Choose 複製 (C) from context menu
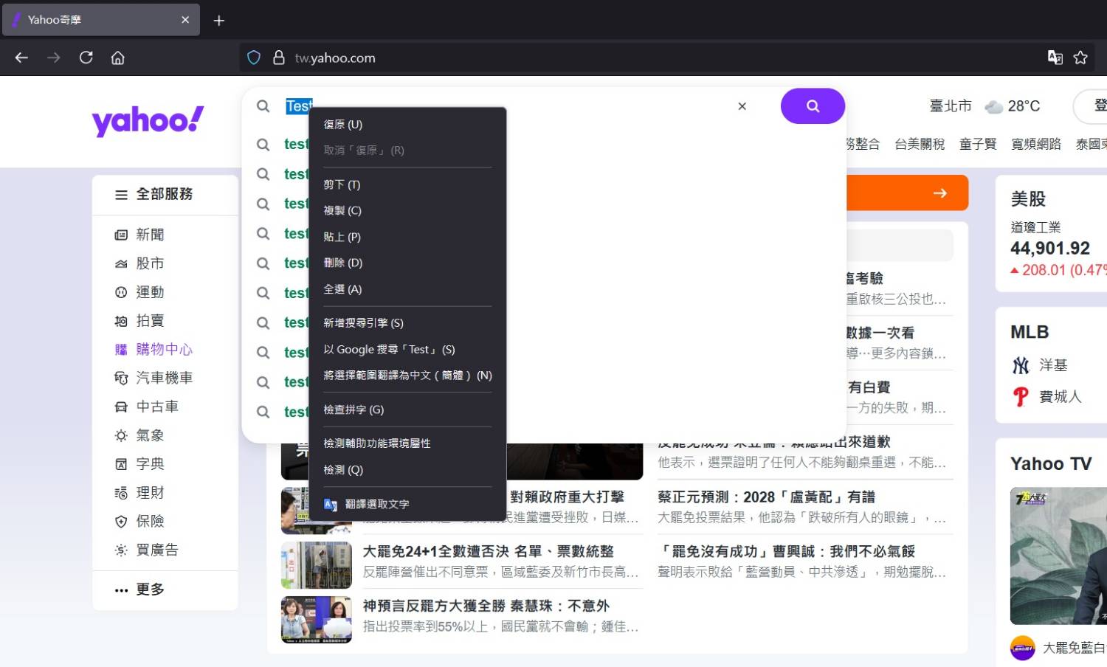 click(x=407, y=210)
